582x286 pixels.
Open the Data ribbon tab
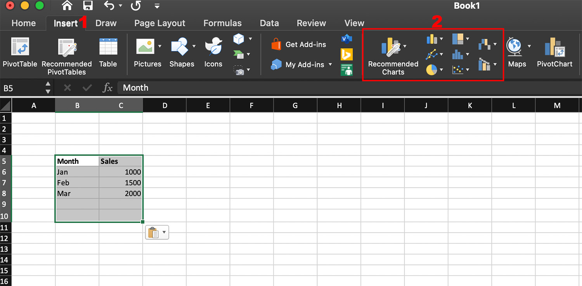pyautogui.click(x=269, y=23)
